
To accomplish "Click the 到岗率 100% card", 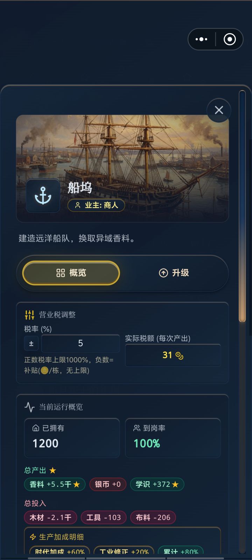I will pos(173,438).
